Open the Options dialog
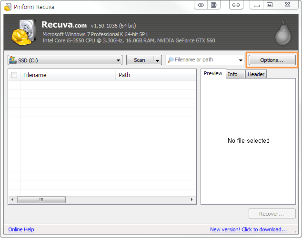This screenshot has width=302, height=238. point(272,60)
